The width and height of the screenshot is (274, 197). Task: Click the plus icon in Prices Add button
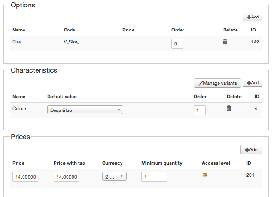point(247,150)
